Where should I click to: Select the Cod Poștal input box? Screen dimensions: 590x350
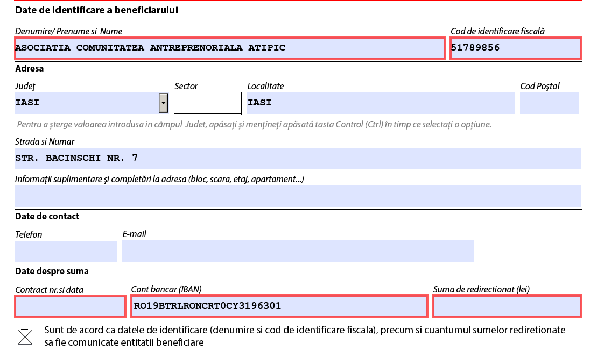point(549,103)
